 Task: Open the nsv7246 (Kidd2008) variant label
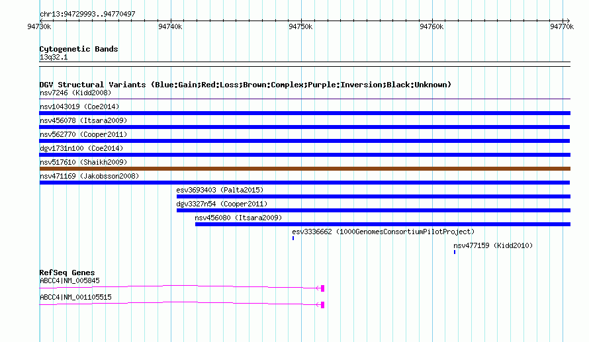(75, 93)
